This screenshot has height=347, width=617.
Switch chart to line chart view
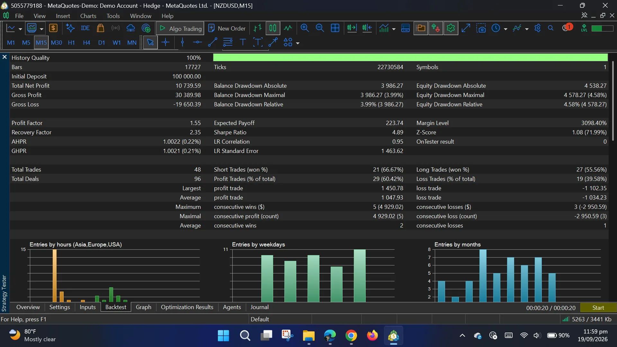tap(288, 28)
